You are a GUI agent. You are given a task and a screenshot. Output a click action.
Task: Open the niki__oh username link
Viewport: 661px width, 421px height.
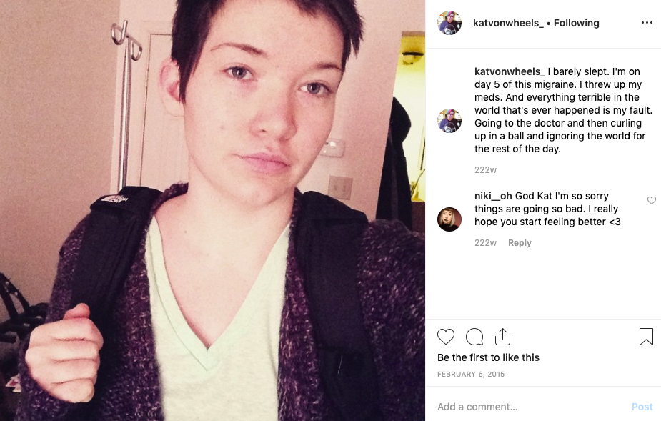pyautogui.click(x=493, y=196)
